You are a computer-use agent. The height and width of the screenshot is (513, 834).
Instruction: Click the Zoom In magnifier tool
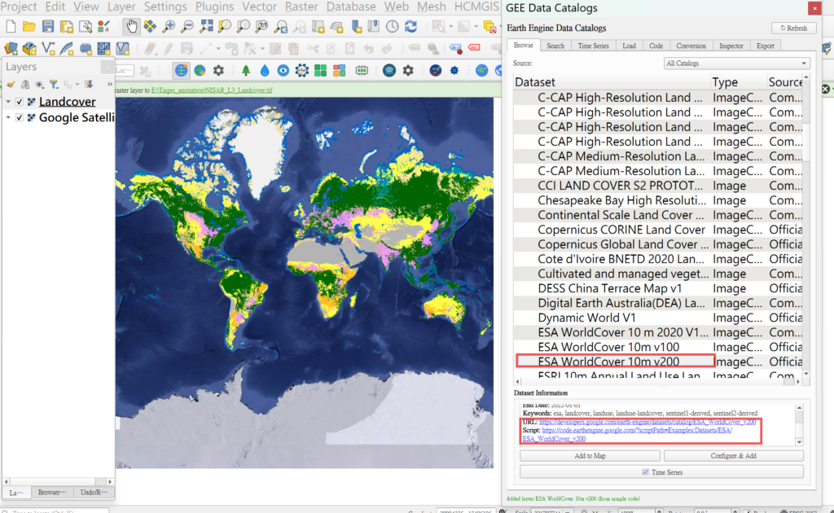169,27
